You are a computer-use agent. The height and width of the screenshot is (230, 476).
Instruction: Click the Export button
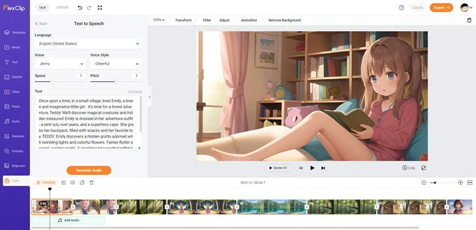[x=441, y=7]
